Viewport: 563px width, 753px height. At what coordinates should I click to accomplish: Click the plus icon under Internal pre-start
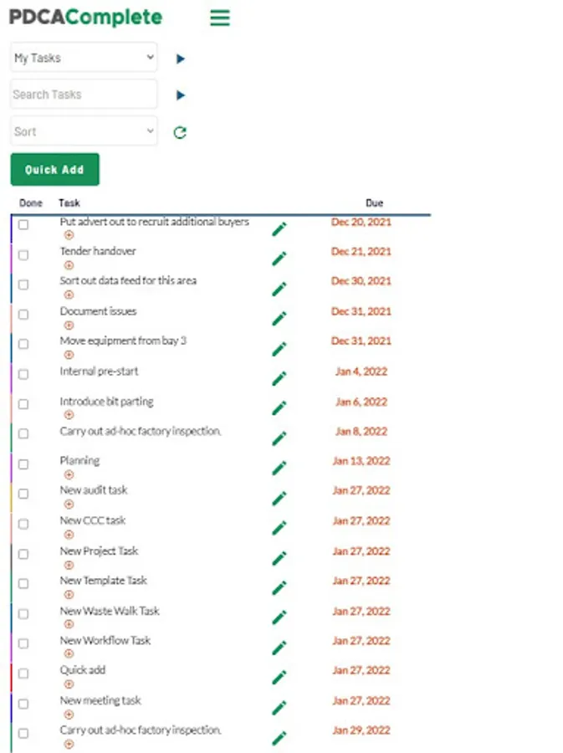(69, 385)
